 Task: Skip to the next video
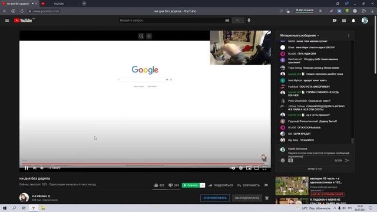(34, 168)
